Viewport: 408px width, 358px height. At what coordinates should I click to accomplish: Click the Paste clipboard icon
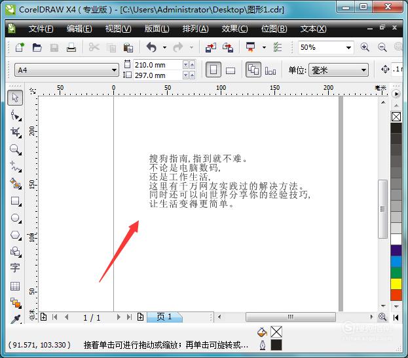pyautogui.click(x=128, y=47)
